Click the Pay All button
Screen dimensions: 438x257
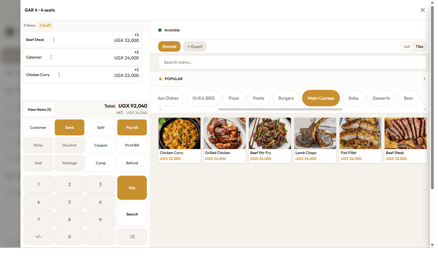[x=132, y=127]
